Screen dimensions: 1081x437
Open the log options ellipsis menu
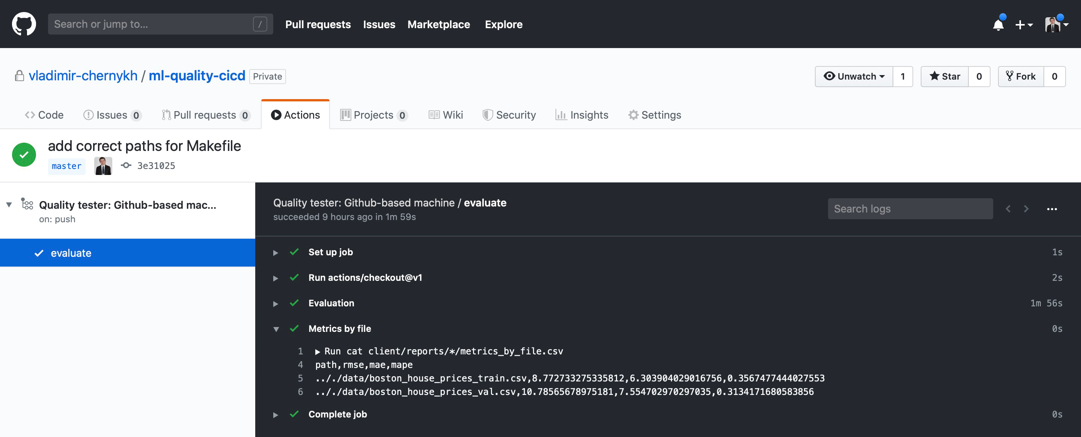coord(1052,209)
